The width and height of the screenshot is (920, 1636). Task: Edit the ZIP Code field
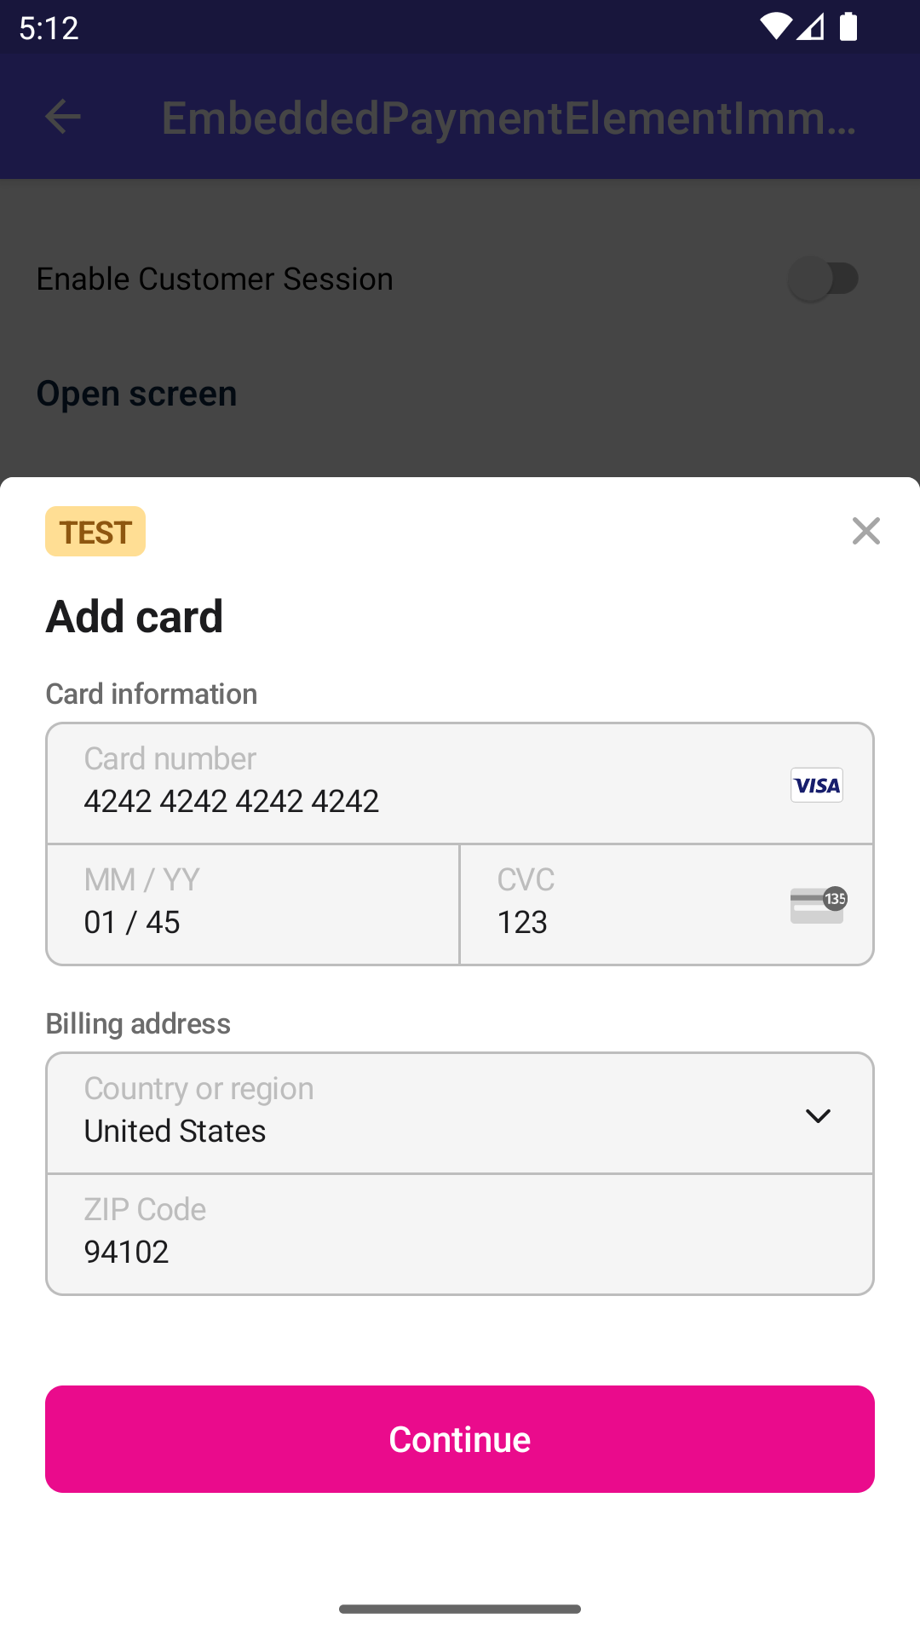tap(460, 1234)
